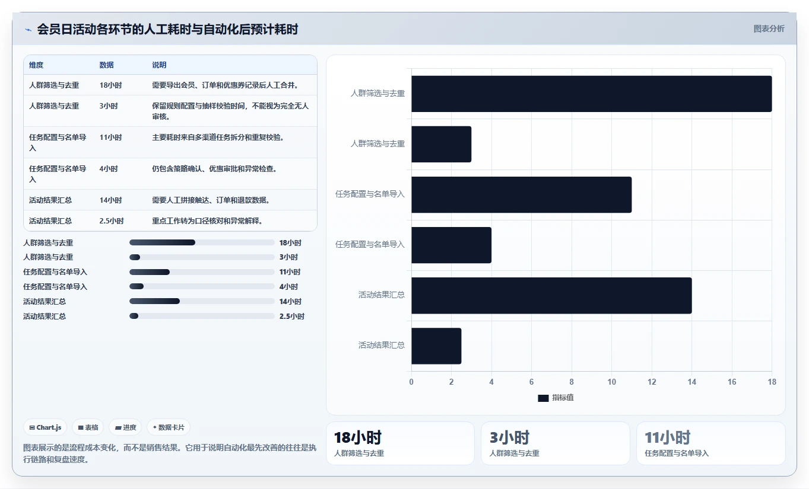The width and height of the screenshot is (809, 489).
Task: Click the note starting 需要人工拼接
Action: (x=211, y=200)
